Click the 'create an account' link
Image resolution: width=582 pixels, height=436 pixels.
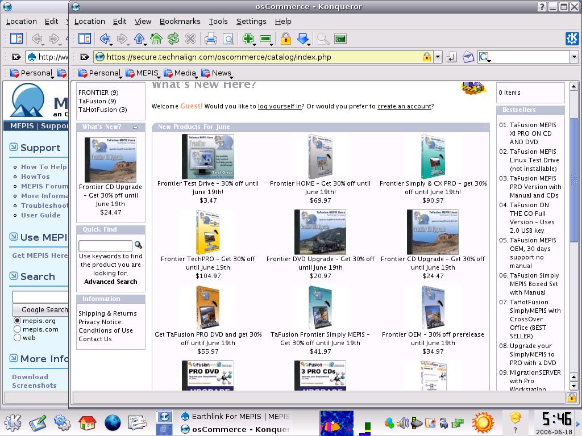pos(404,106)
